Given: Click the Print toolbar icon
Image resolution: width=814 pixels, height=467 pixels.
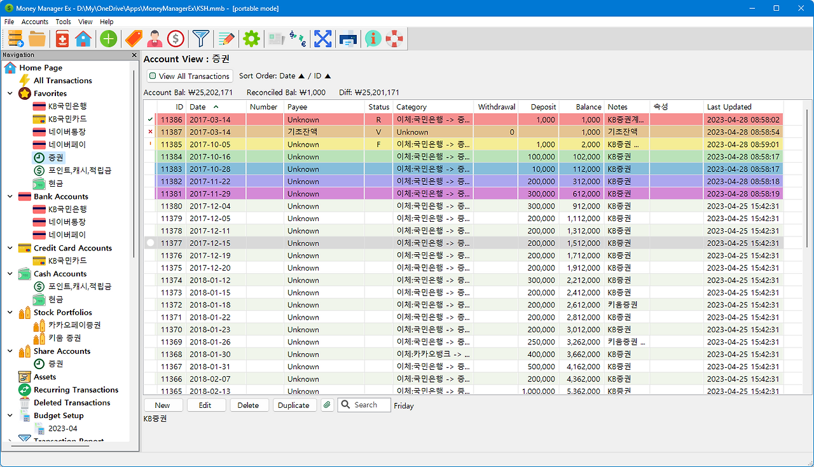Looking at the screenshot, I should coord(347,39).
